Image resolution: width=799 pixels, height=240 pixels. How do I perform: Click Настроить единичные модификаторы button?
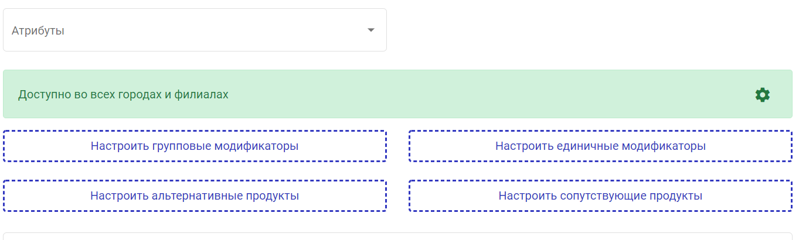pos(600,146)
